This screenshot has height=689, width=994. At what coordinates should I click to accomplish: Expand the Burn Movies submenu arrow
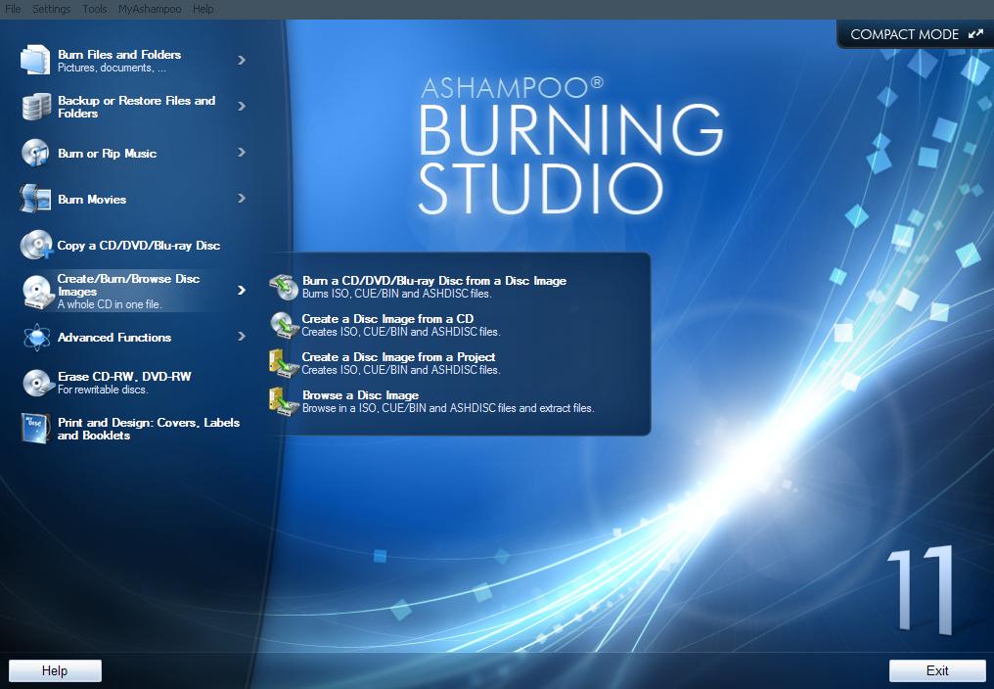[242, 199]
